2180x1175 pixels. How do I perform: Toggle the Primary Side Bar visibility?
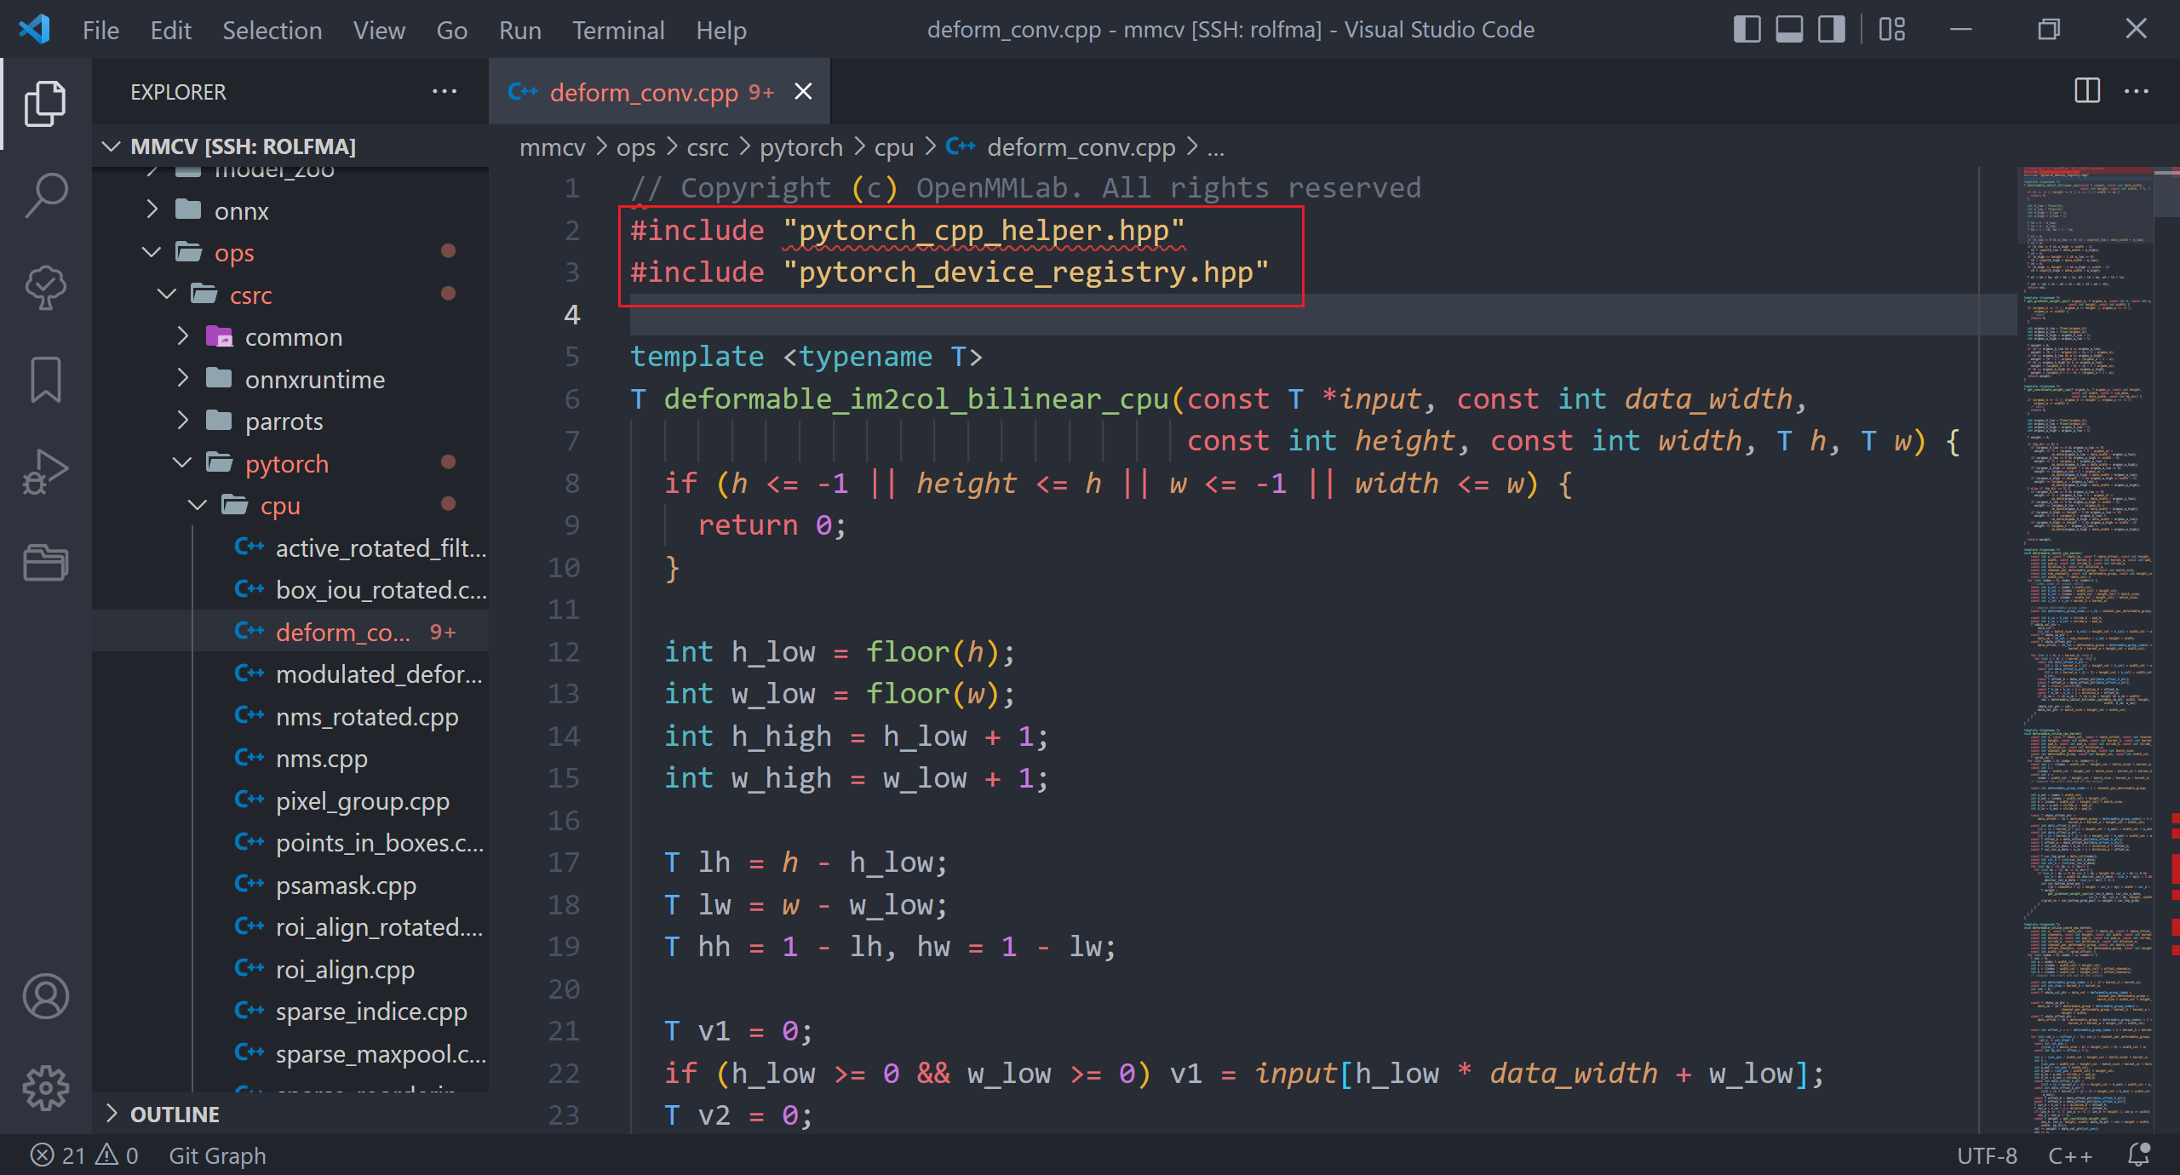(1747, 30)
